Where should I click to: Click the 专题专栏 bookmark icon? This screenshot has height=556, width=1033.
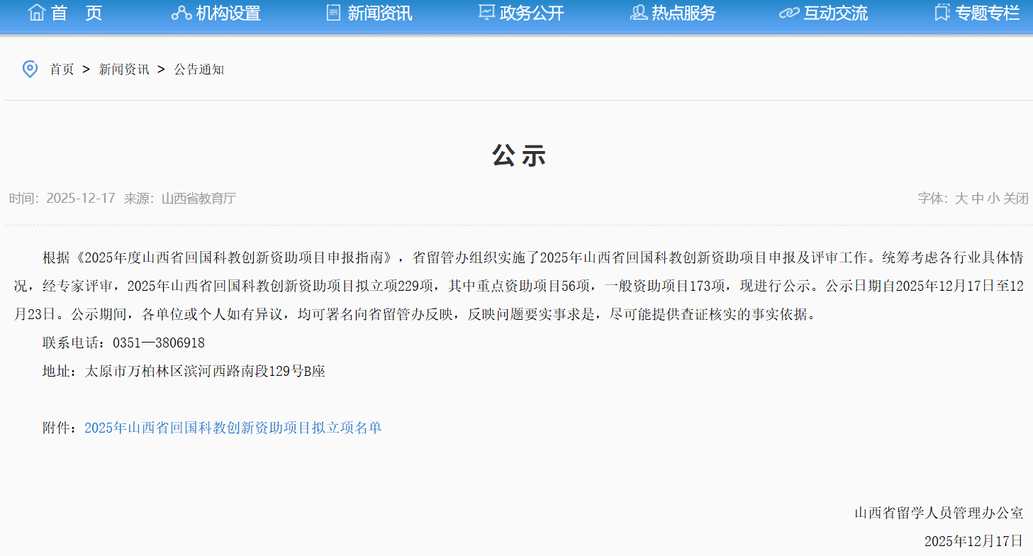942,13
